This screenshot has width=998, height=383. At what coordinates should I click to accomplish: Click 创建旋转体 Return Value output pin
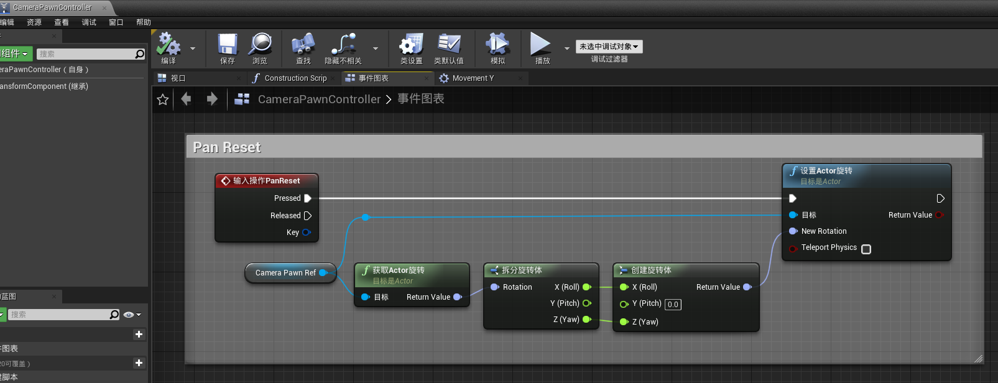pos(747,287)
